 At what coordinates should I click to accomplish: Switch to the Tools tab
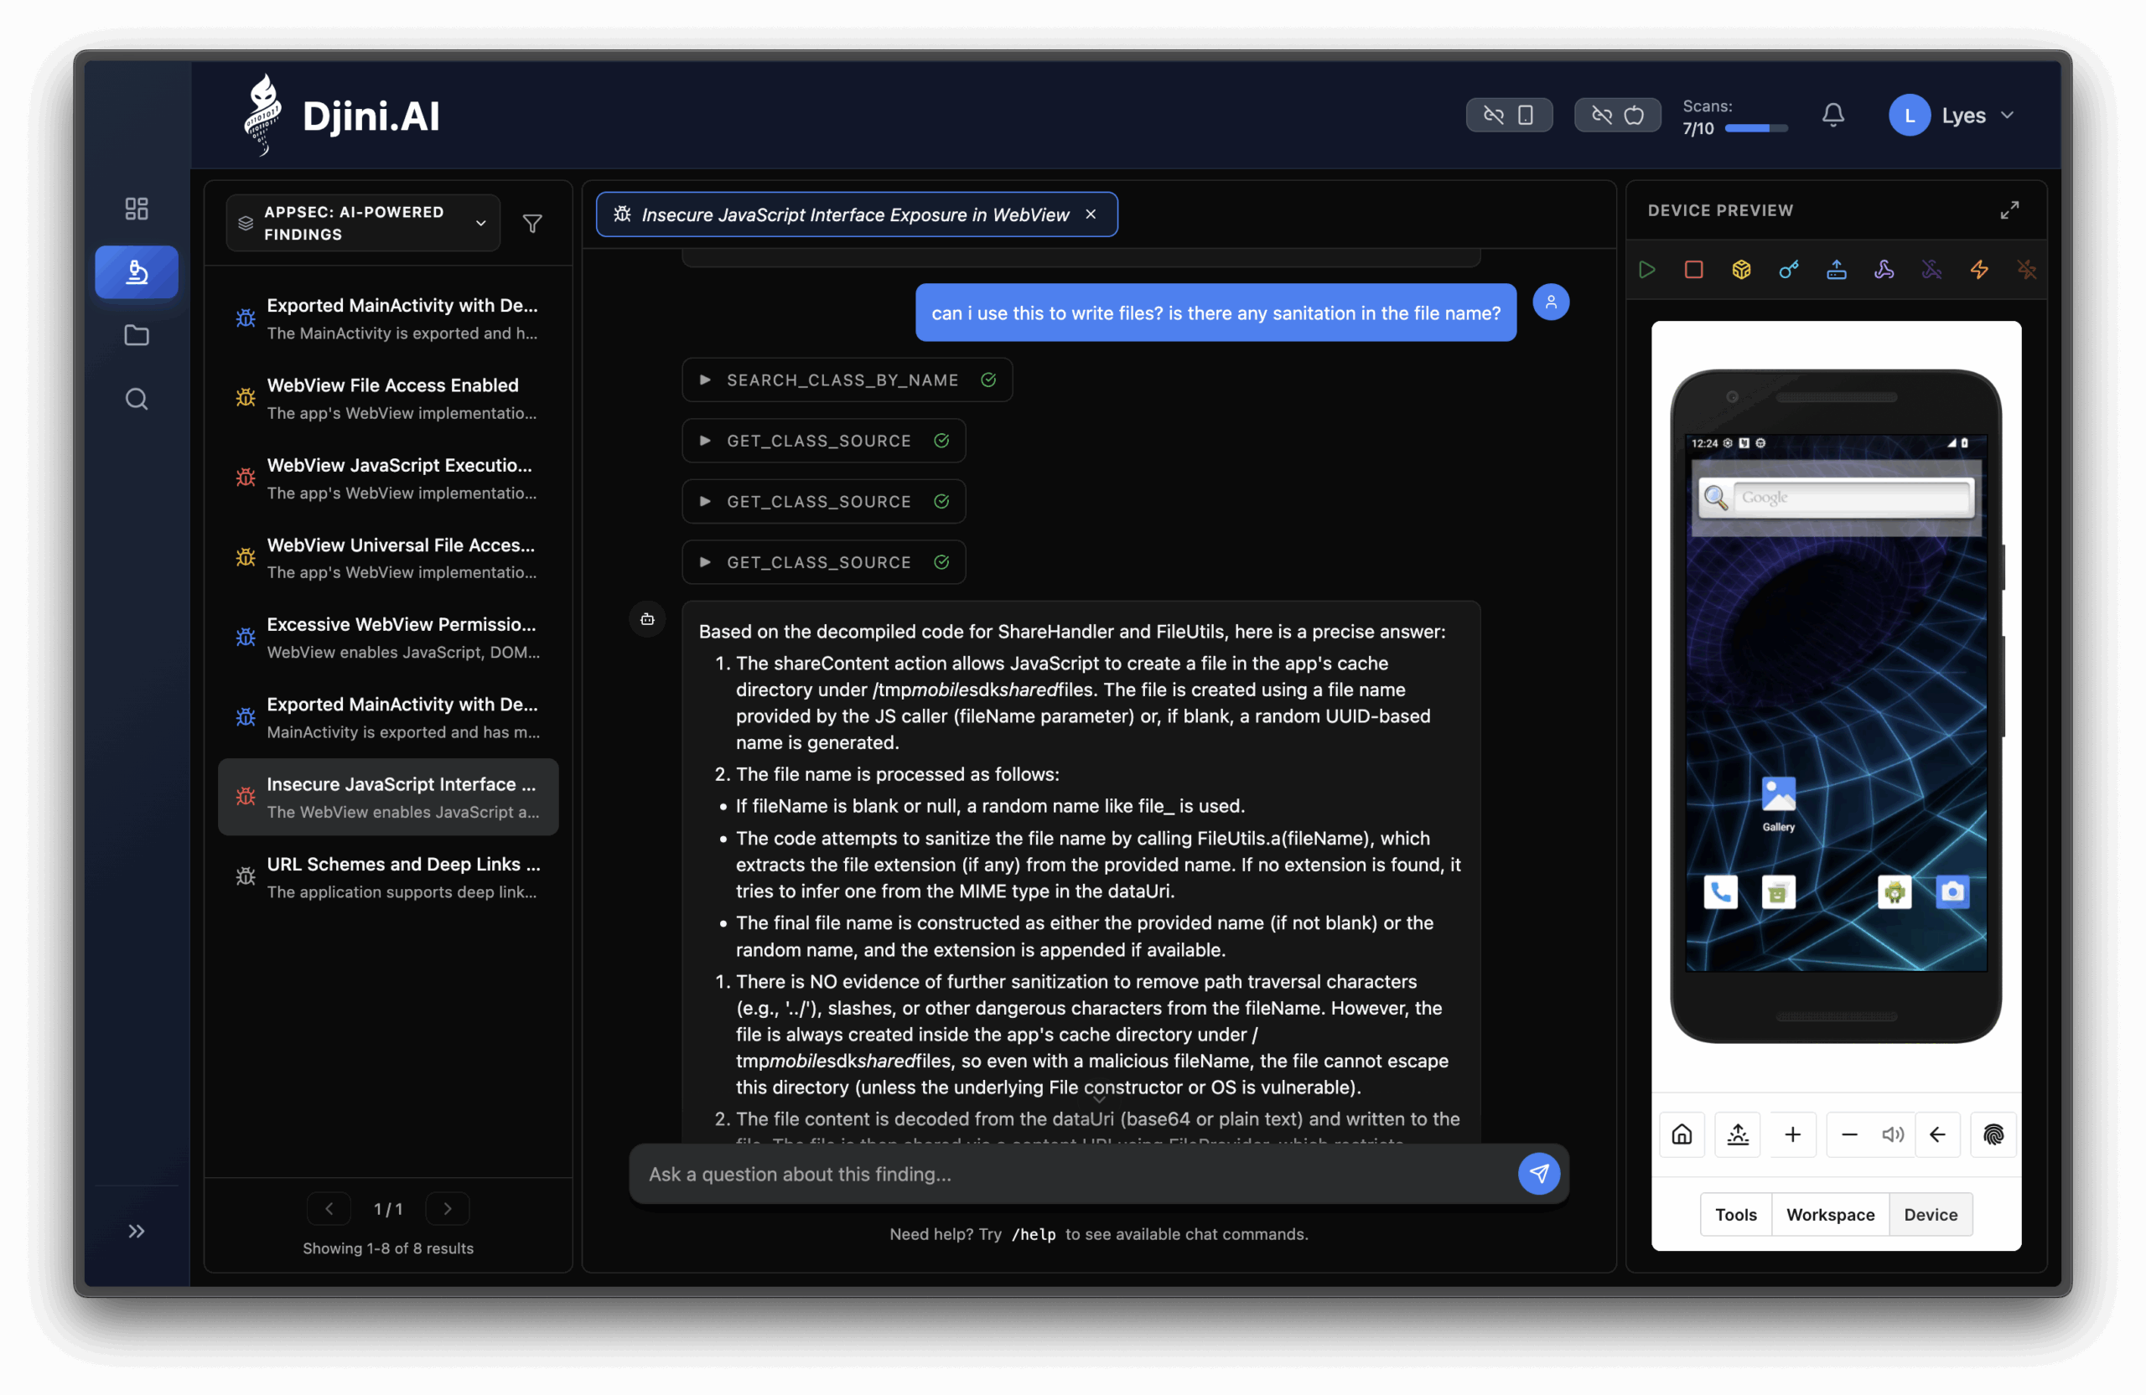point(1736,1215)
